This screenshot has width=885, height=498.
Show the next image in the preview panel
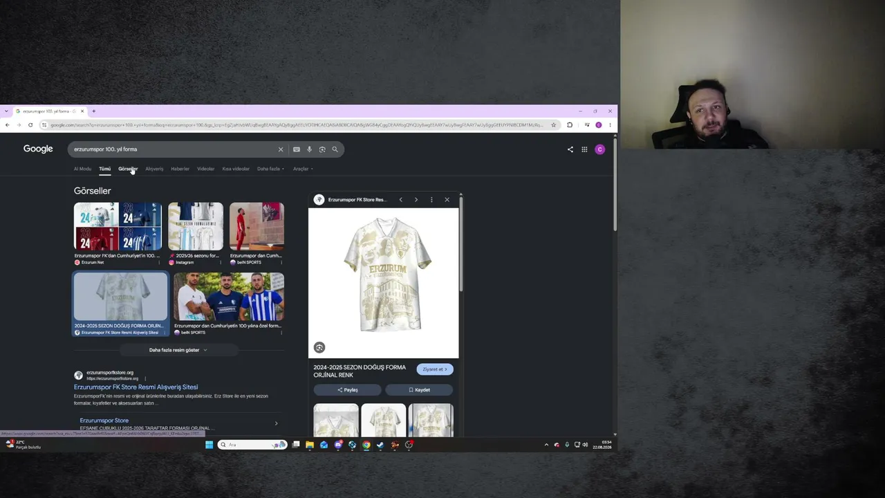416,200
